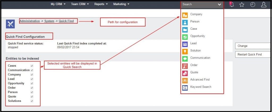Follow the Administration breadcrumb link
Image resolution: width=272 pixels, height=112 pixels.
coord(30,21)
